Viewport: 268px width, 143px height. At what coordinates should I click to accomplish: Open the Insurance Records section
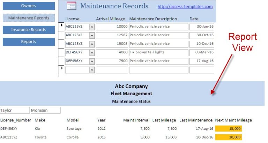pyautogui.click(x=29, y=30)
